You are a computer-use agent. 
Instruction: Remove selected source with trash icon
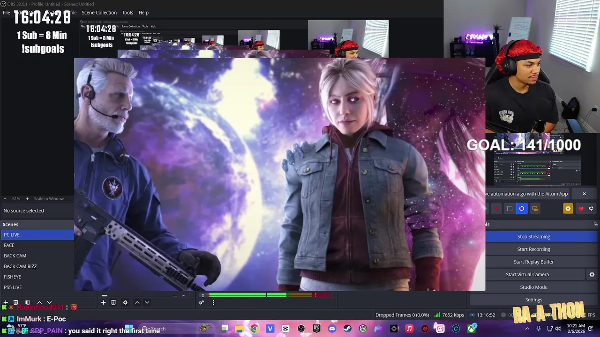[x=113, y=302]
